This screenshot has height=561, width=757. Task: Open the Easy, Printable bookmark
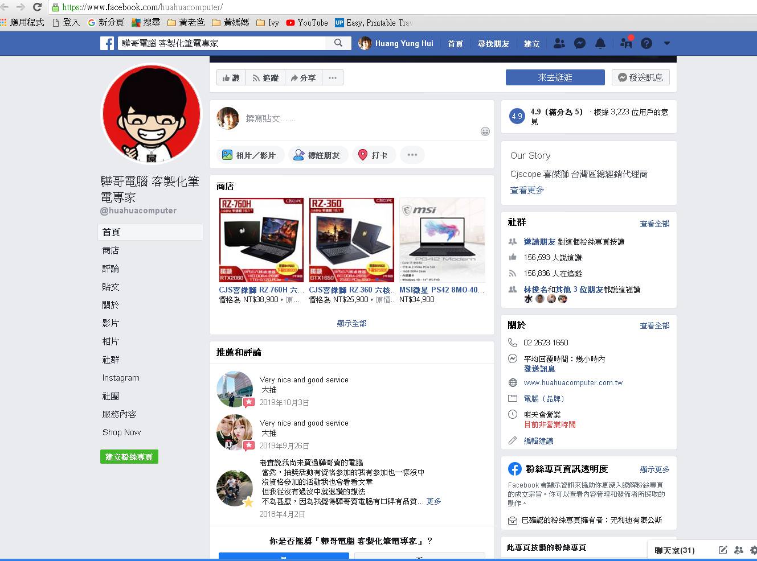[373, 23]
